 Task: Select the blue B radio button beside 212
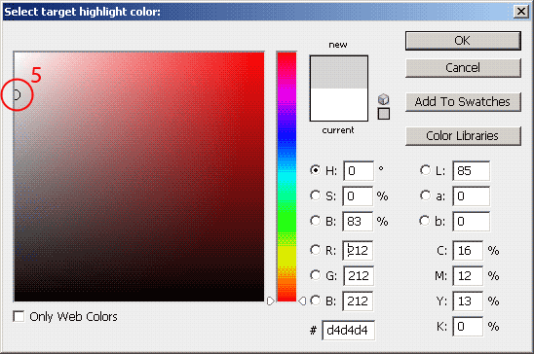click(316, 301)
